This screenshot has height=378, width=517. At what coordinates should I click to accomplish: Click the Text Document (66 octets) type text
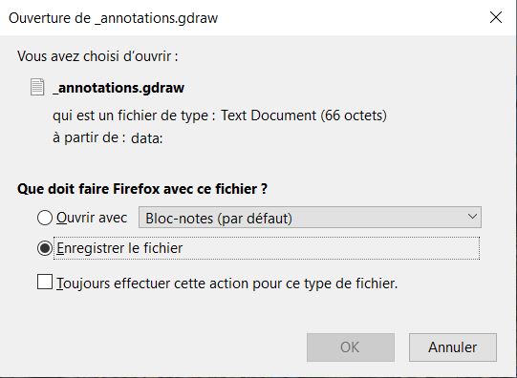point(304,115)
